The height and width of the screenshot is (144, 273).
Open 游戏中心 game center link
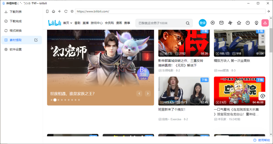tap(97, 23)
